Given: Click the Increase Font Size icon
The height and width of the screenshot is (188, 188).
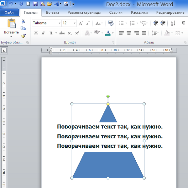Looking at the screenshot, I should click(81, 23).
